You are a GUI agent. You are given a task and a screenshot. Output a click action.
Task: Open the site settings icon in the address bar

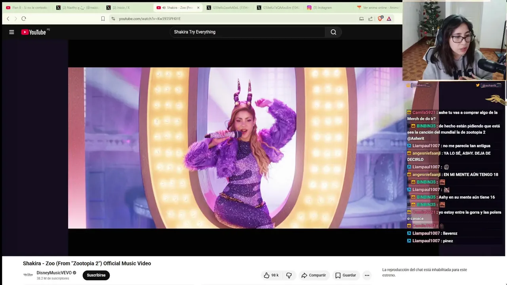click(x=113, y=19)
